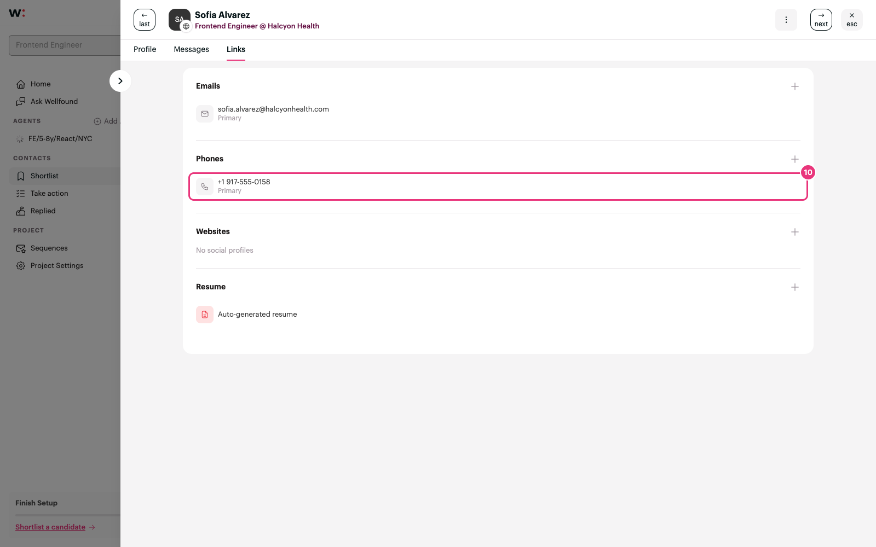Select the Links tab
The width and height of the screenshot is (876, 547).
(x=236, y=49)
